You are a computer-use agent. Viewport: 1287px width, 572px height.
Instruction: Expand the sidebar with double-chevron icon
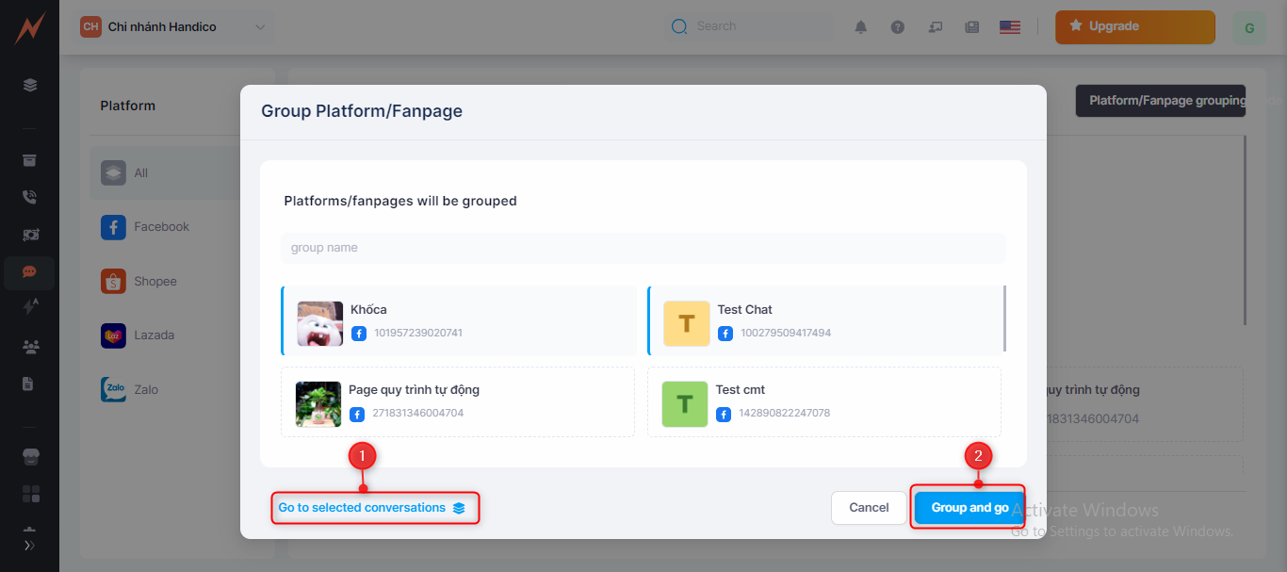click(x=29, y=546)
